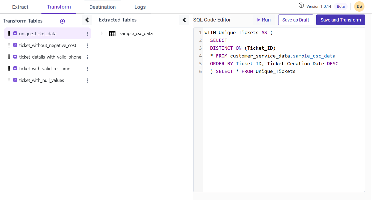Grab the drag handle of ticket_with_valid_res_time
This screenshot has width=372, height=201.
click(x=9, y=69)
